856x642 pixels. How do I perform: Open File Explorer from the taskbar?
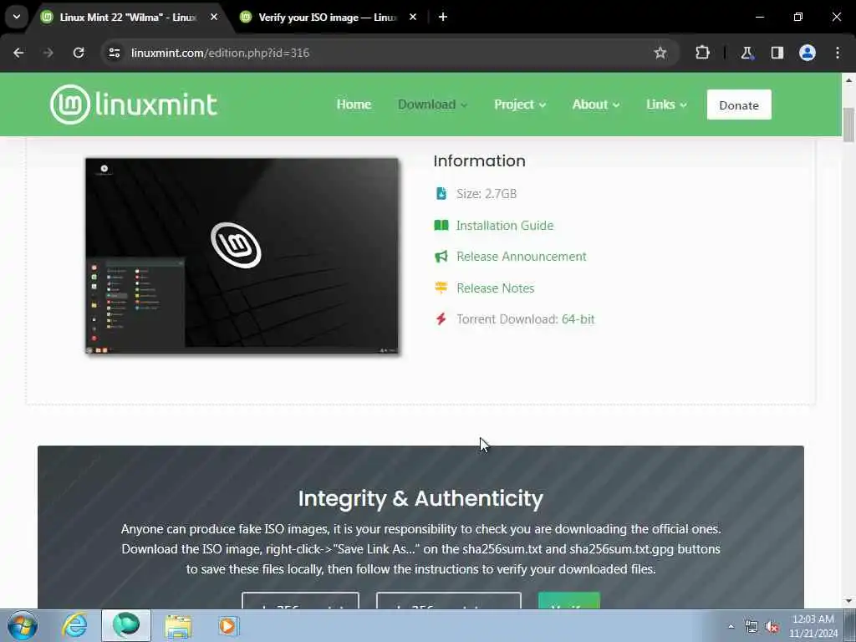pos(178,625)
